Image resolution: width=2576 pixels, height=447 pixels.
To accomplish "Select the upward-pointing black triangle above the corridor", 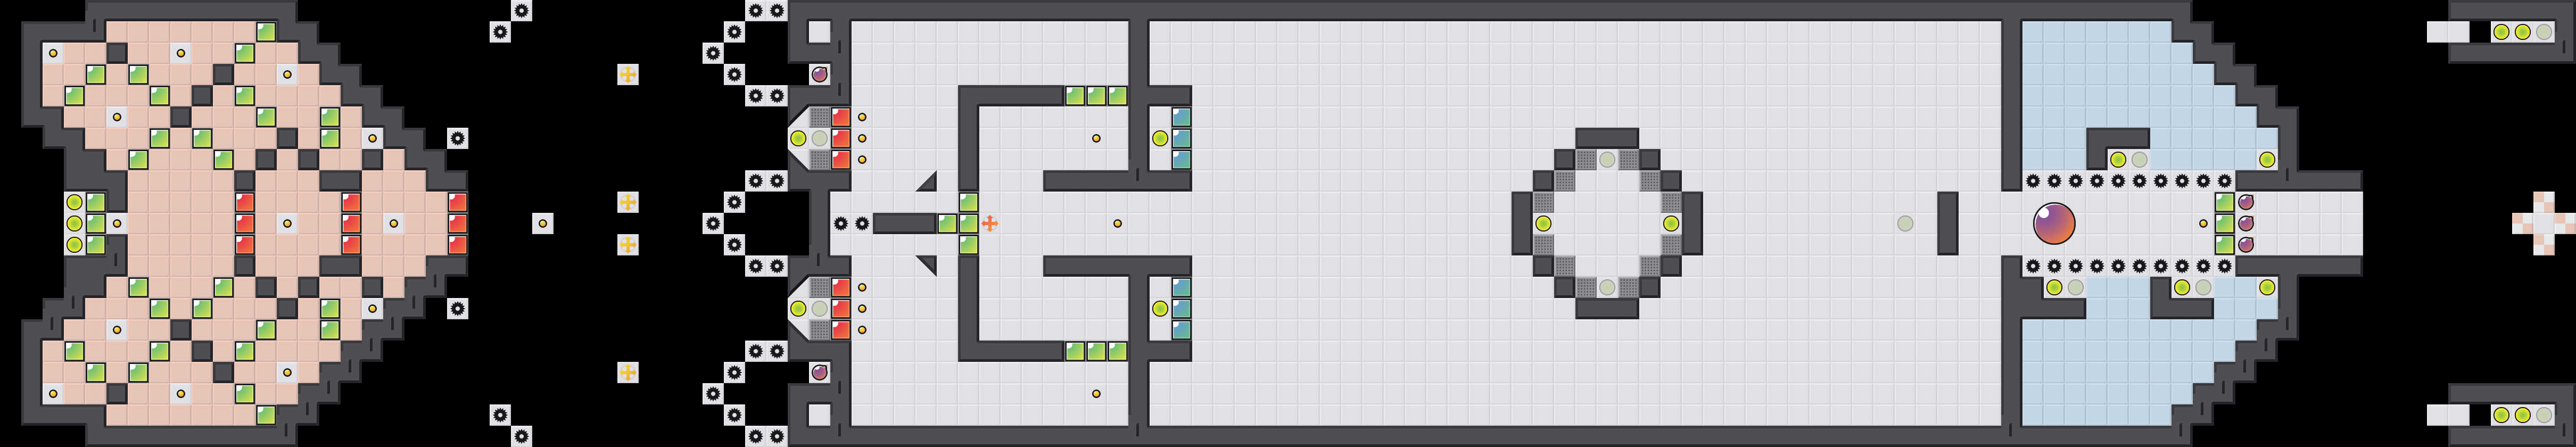I will pyautogui.click(x=927, y=182).
